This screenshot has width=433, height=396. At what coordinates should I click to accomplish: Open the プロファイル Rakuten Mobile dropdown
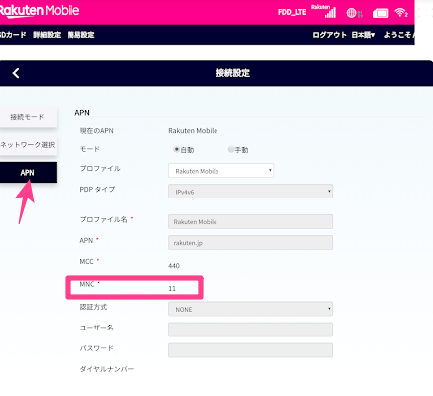tap(220, 171)
